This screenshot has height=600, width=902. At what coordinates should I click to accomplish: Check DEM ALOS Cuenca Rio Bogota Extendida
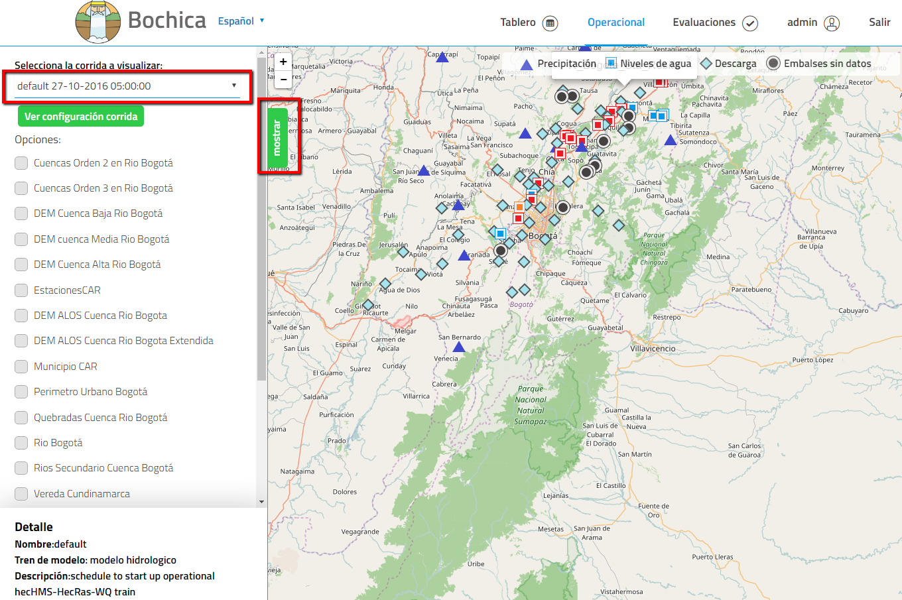pyautogui.click(x=21, y=341)
